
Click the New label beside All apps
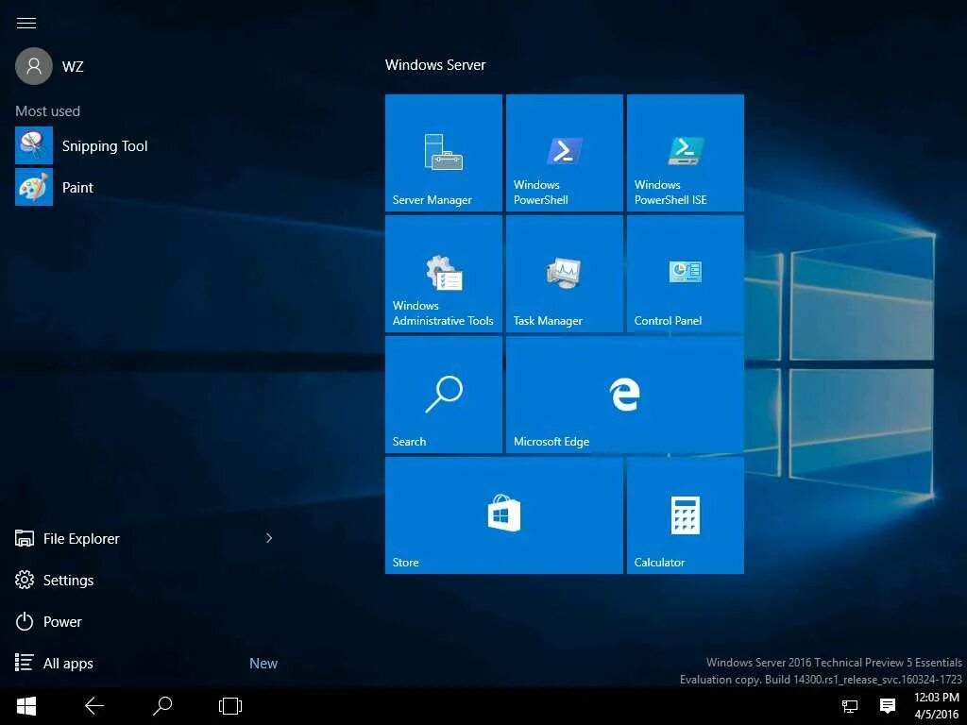[x=263, y=664]
